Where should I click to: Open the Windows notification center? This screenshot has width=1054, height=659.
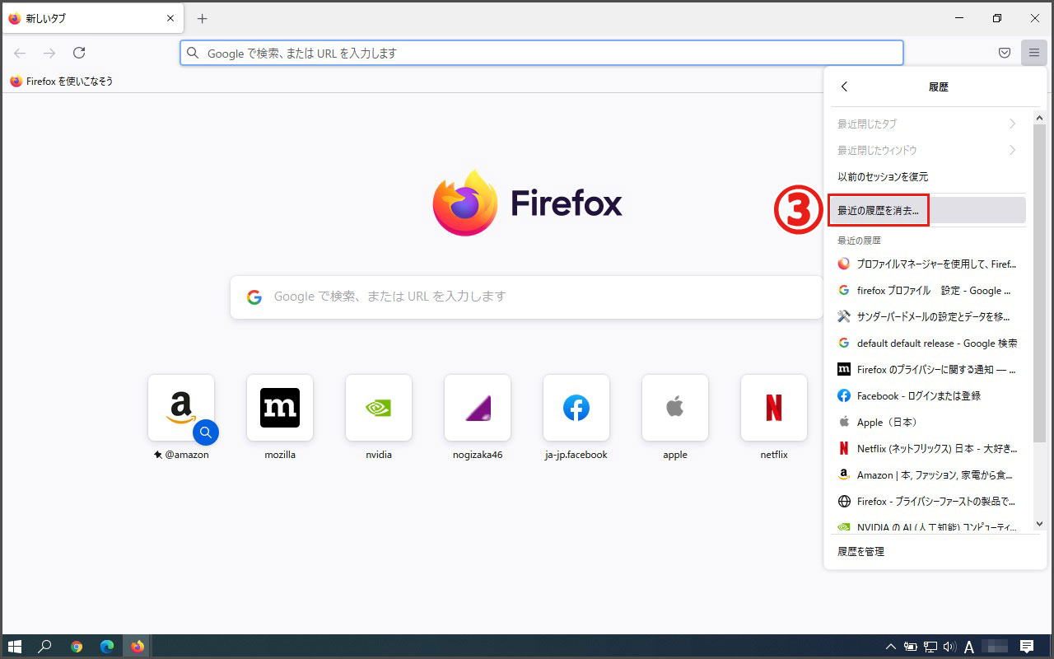click(1027, 647)
